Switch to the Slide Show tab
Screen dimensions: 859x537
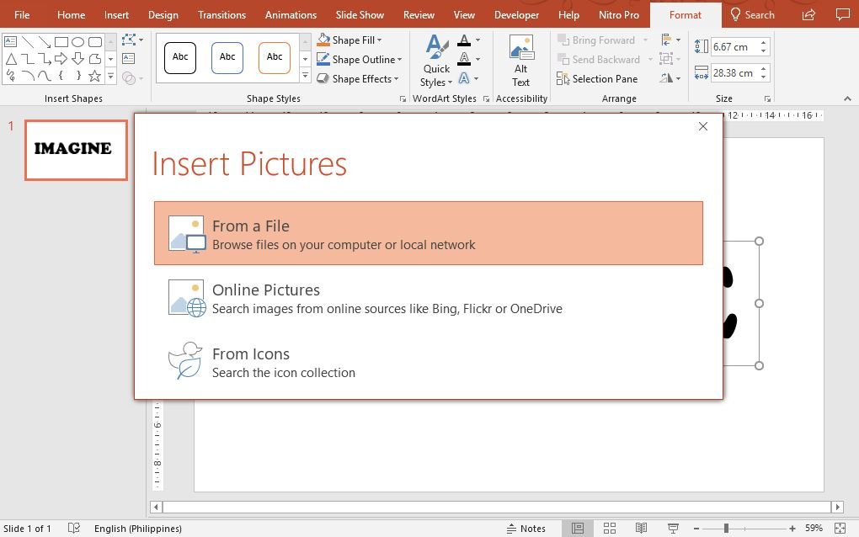coord(360,15)
